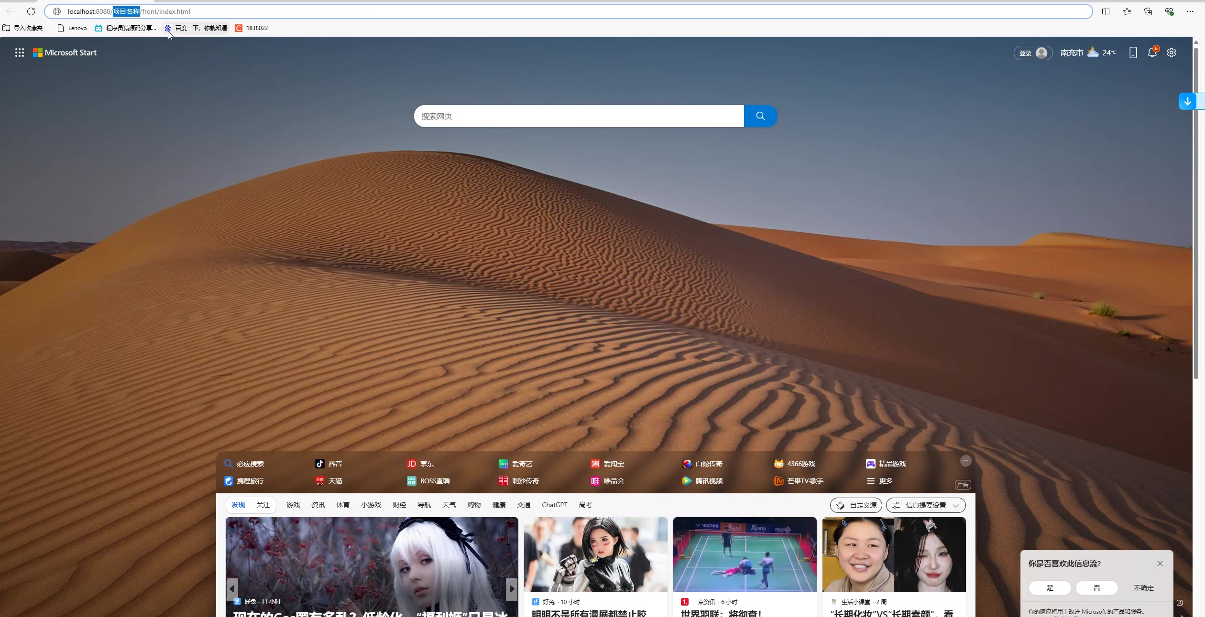Open the 天猫 quick link
1205x617 pixels.
coord(329,481)
